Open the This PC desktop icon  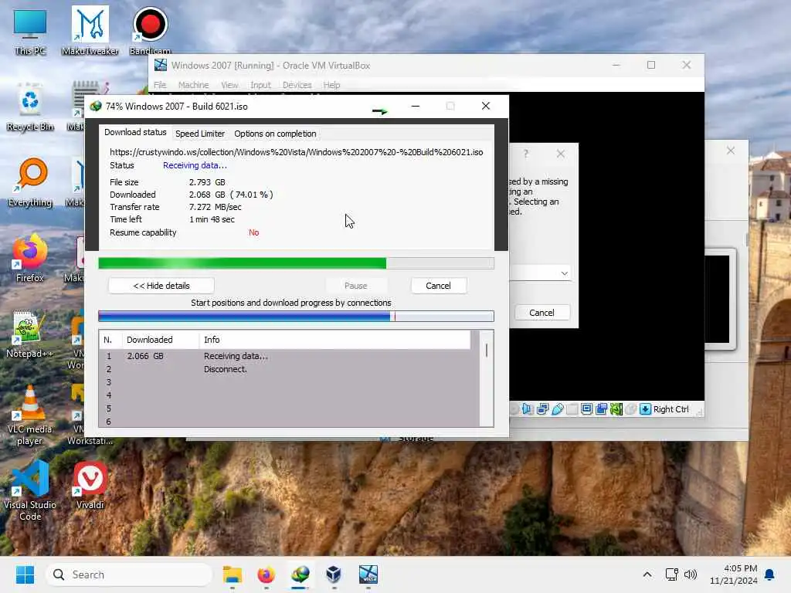pyautogui.click(x=30, y=30)
